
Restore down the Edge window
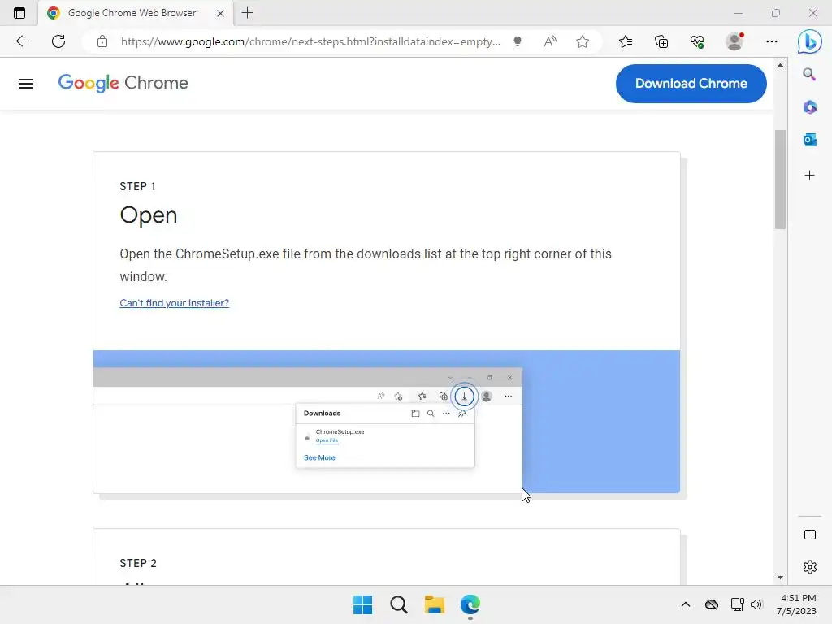(776, 13)
